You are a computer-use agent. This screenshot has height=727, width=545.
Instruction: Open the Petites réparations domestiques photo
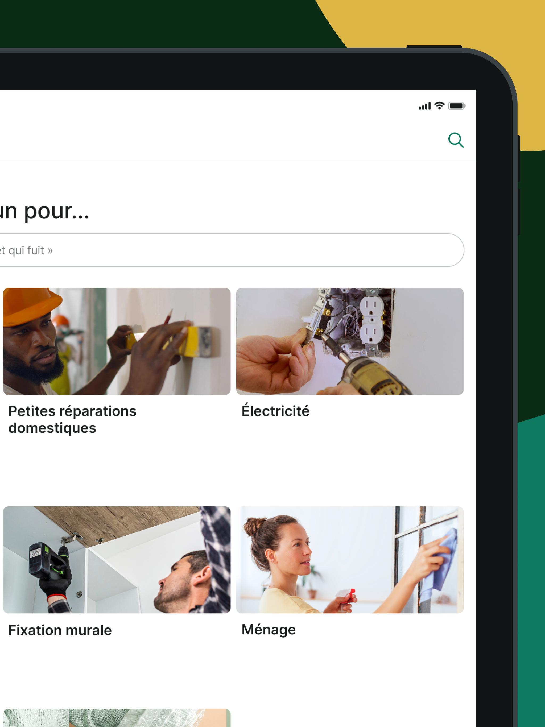[x=117, y=341]
